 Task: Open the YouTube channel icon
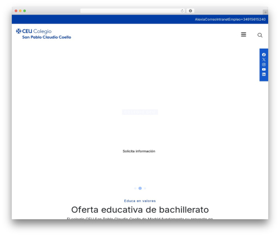click(x=264, y=69)
